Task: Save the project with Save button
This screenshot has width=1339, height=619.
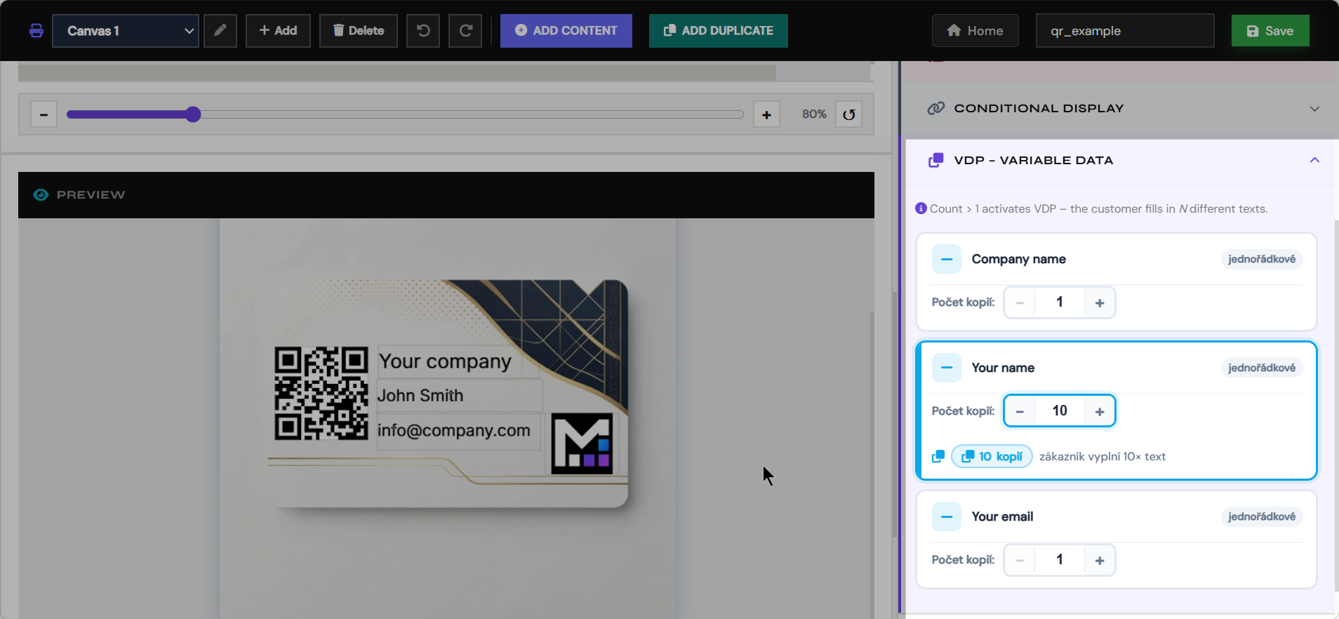Action: pyautogui.click(x=1270, y=31)
